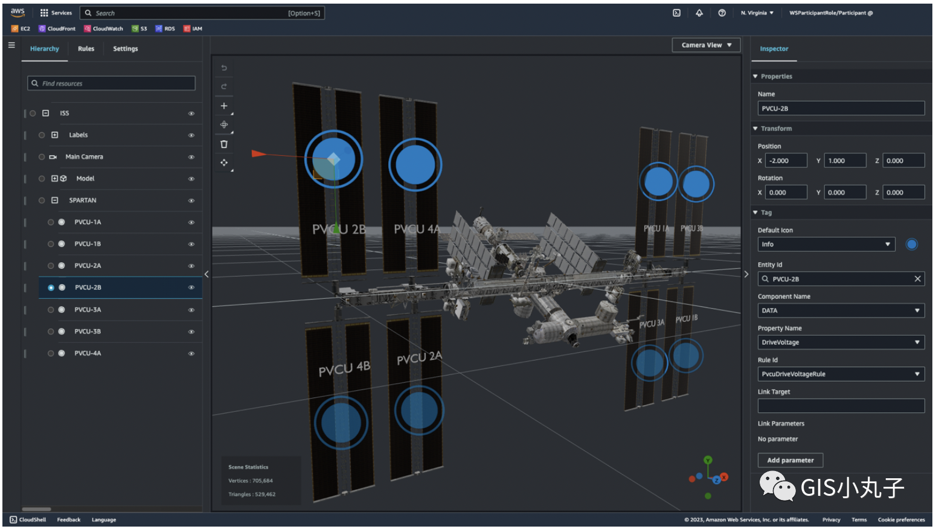This screenshot has height=529, width=936.
Task: Open the Privacy link
Action: pyautogui.click(x=832, y=520)
